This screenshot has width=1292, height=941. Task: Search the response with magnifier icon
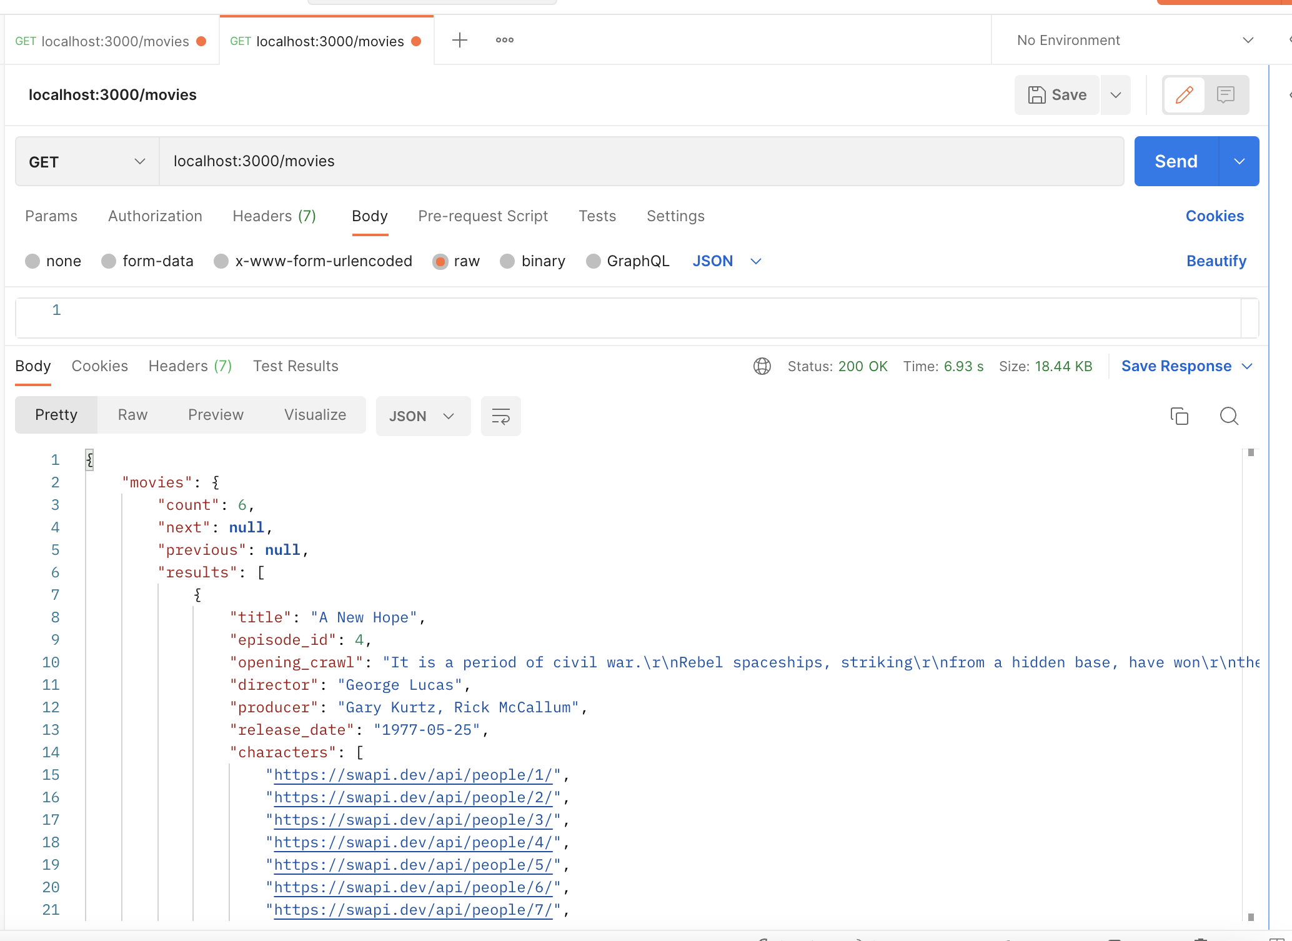1229,416
